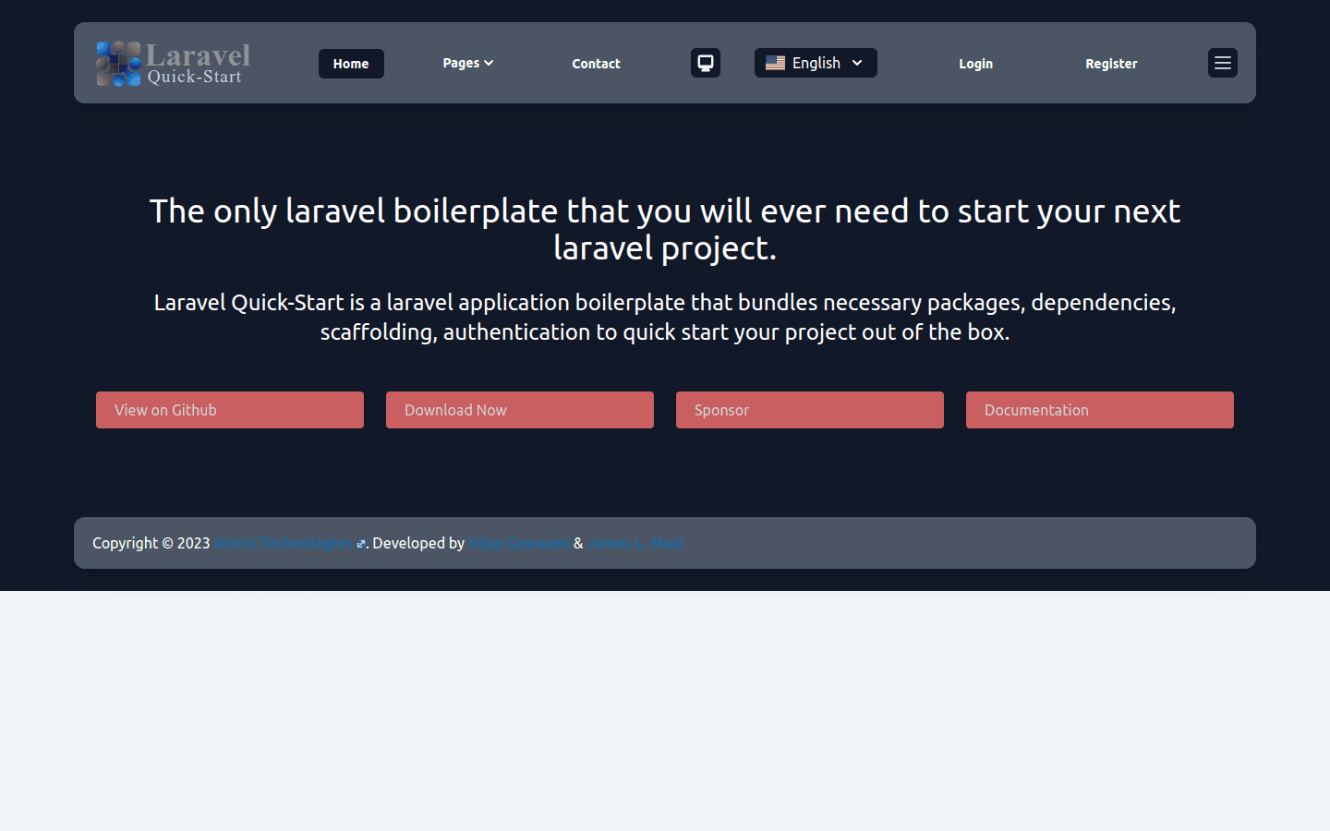Viewport: 1330px width, 831px height.
Task: Follow the Attrix Technologies footer link
Action: [x=289, y=543]
